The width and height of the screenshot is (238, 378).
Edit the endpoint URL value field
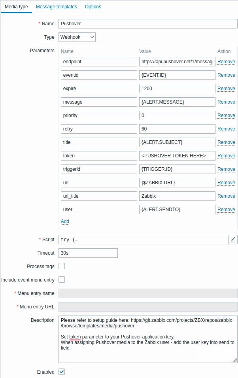pyautogui.click(x=177, y=62)
